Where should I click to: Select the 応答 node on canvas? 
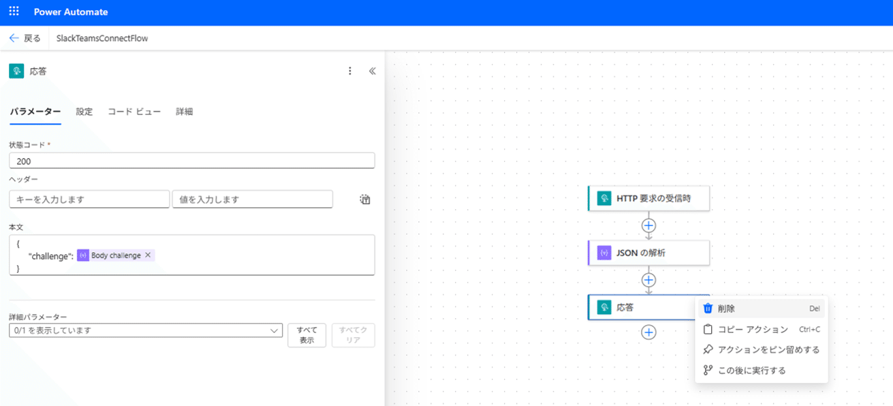pos(640,307)
